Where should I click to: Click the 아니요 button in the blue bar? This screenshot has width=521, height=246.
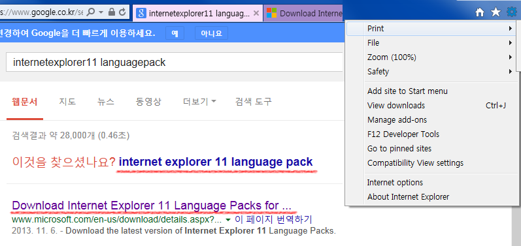pyautogui.click(x=211, y=33)
